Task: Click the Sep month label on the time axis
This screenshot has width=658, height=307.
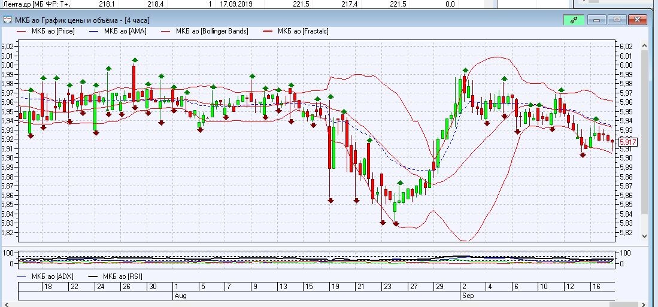Action: (x=468, y=296)
